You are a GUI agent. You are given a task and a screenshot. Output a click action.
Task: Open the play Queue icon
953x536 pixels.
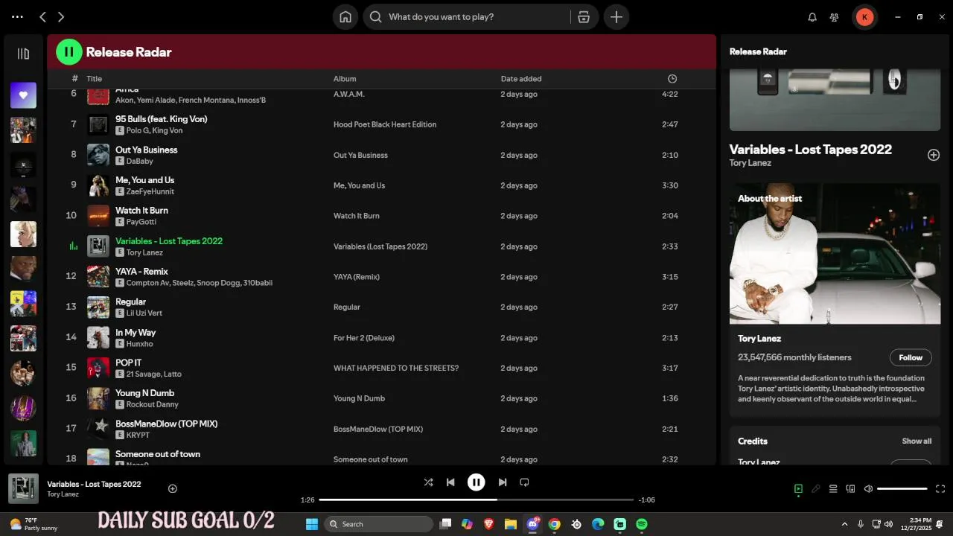833,489
